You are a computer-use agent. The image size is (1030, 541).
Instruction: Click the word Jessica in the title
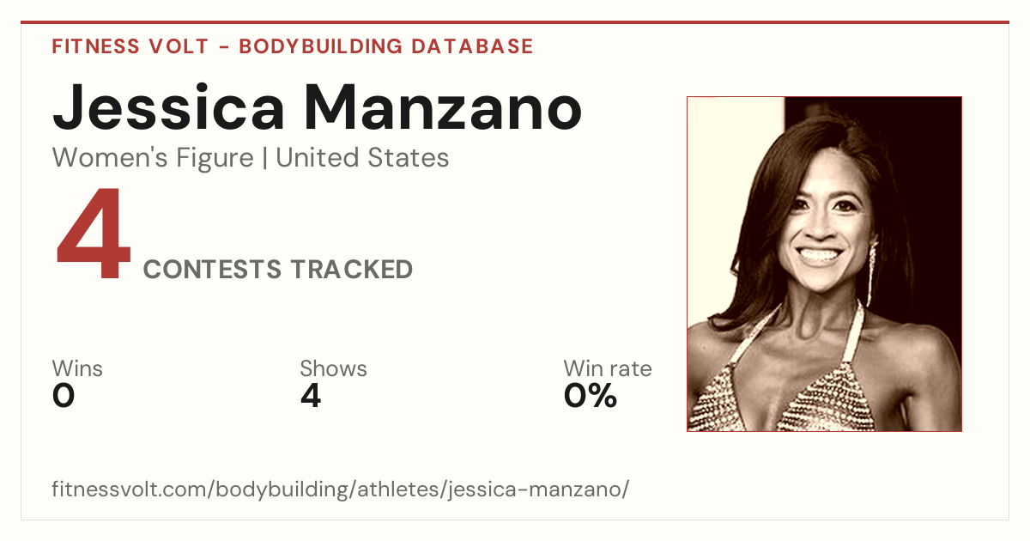coord(169,108)
